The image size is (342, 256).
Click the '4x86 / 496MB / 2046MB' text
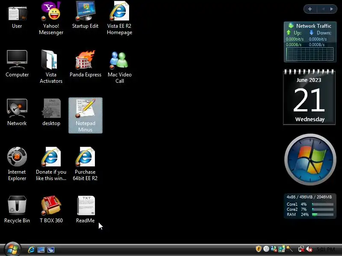point(309,197)
